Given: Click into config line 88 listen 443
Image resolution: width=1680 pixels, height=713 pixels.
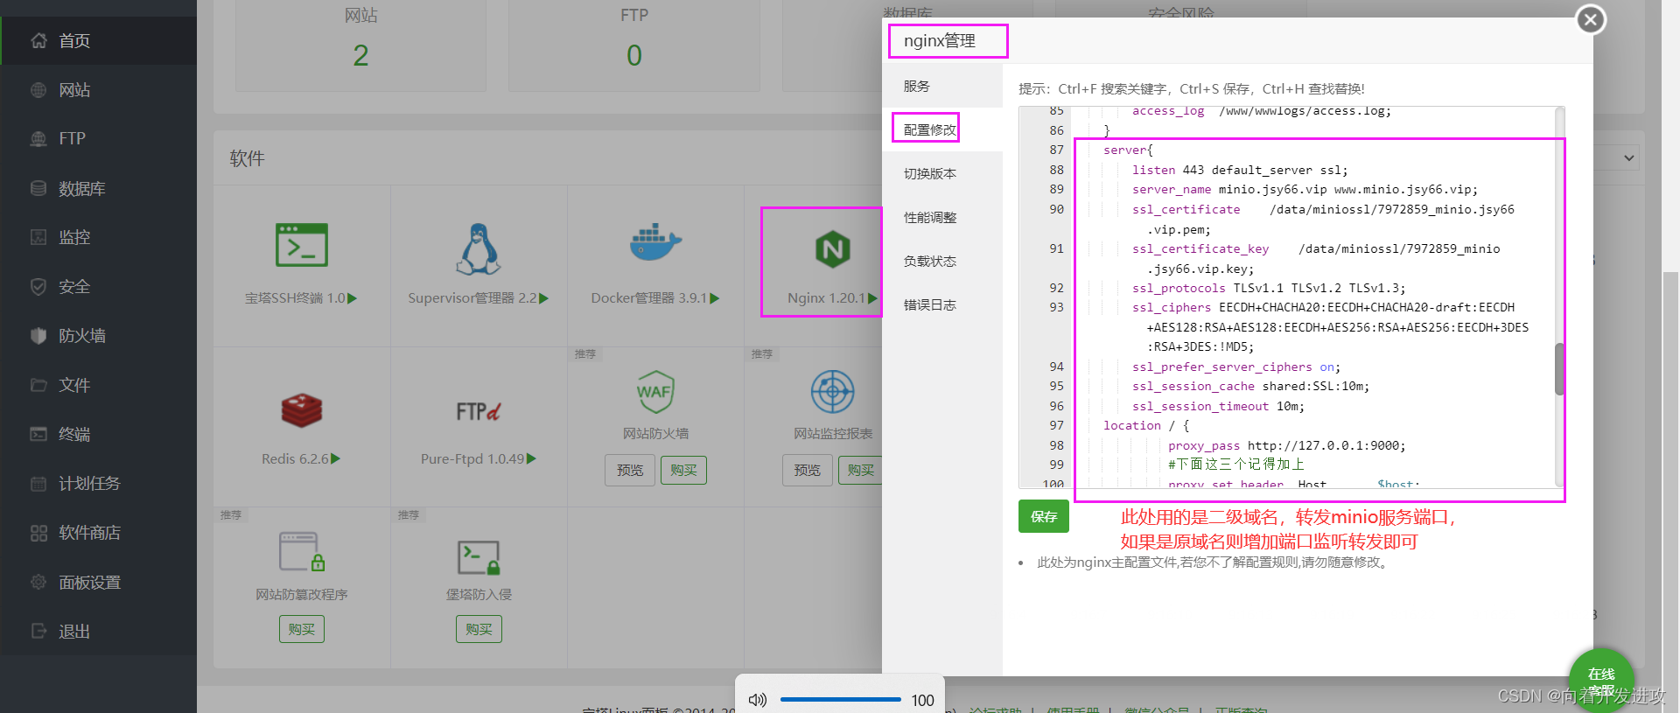Looking at the screenshot, I should pyautogui.click(x=1240, y=170).
